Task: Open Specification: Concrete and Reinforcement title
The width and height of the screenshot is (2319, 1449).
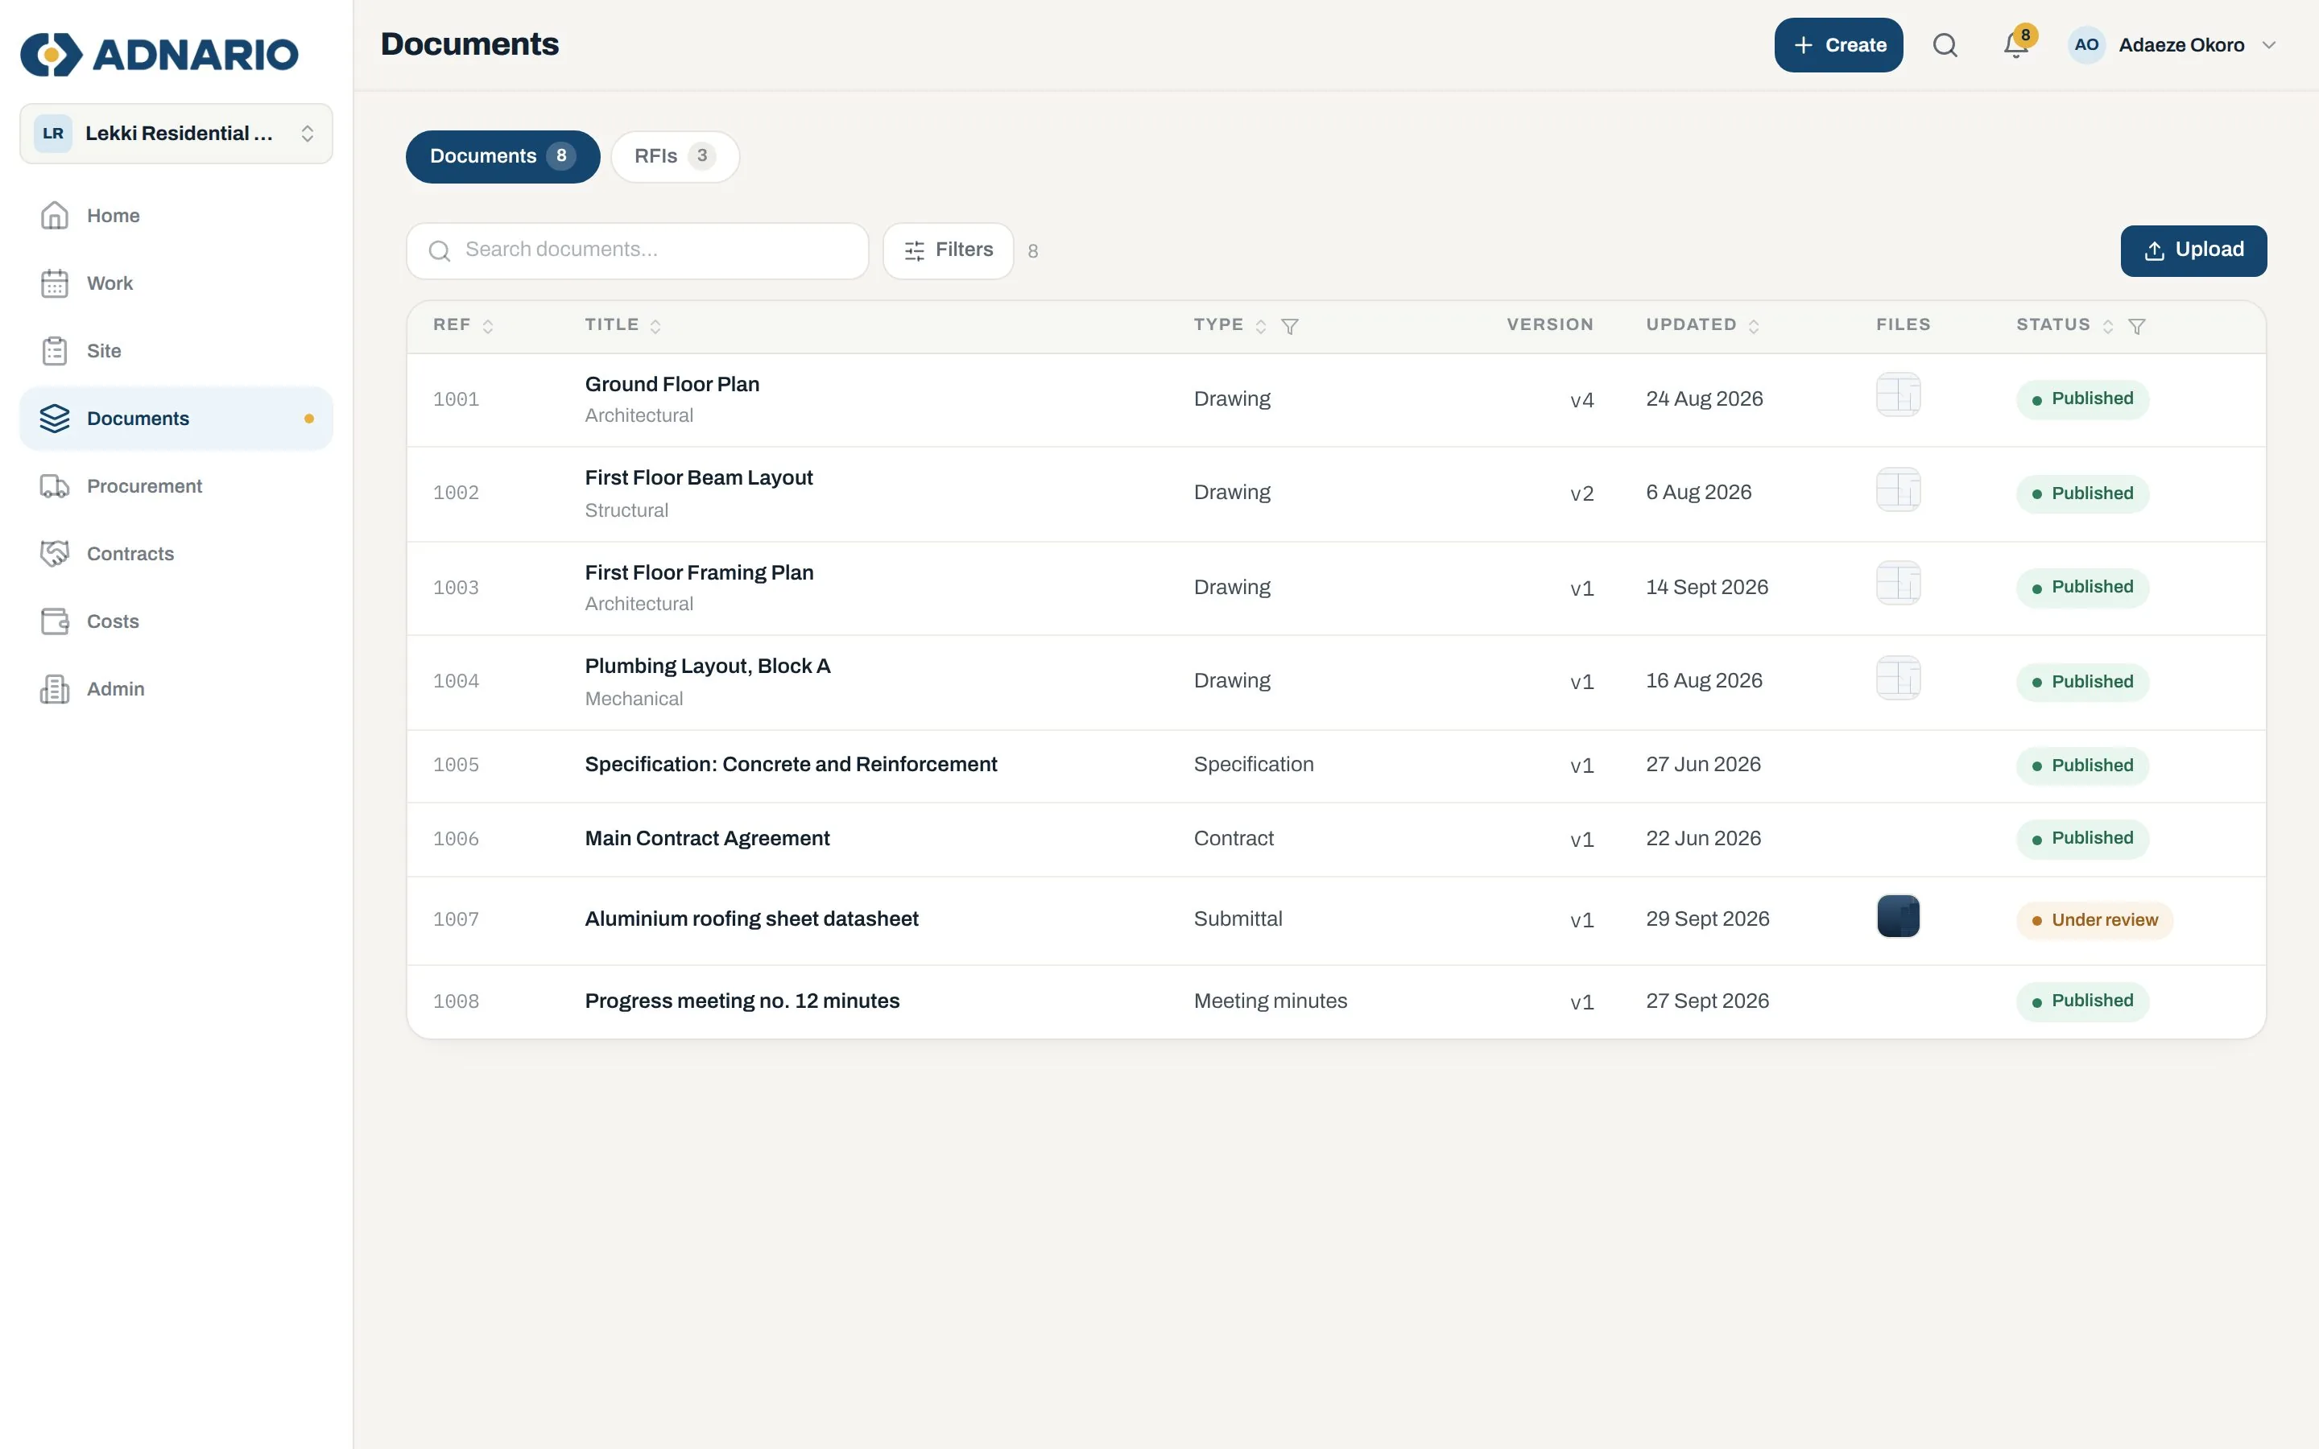Action: [x=791, y=765]
